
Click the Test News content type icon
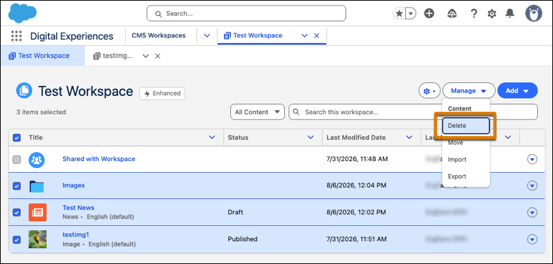click(x=37, y=213)
